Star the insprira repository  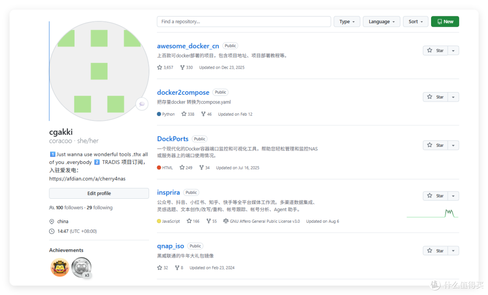tap(435, 196)
